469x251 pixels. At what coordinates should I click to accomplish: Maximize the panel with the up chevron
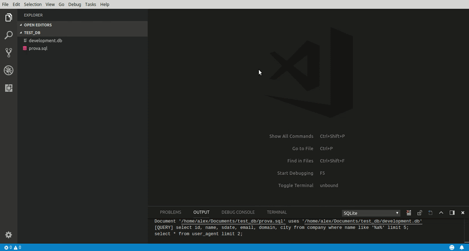tap(441, 213)
